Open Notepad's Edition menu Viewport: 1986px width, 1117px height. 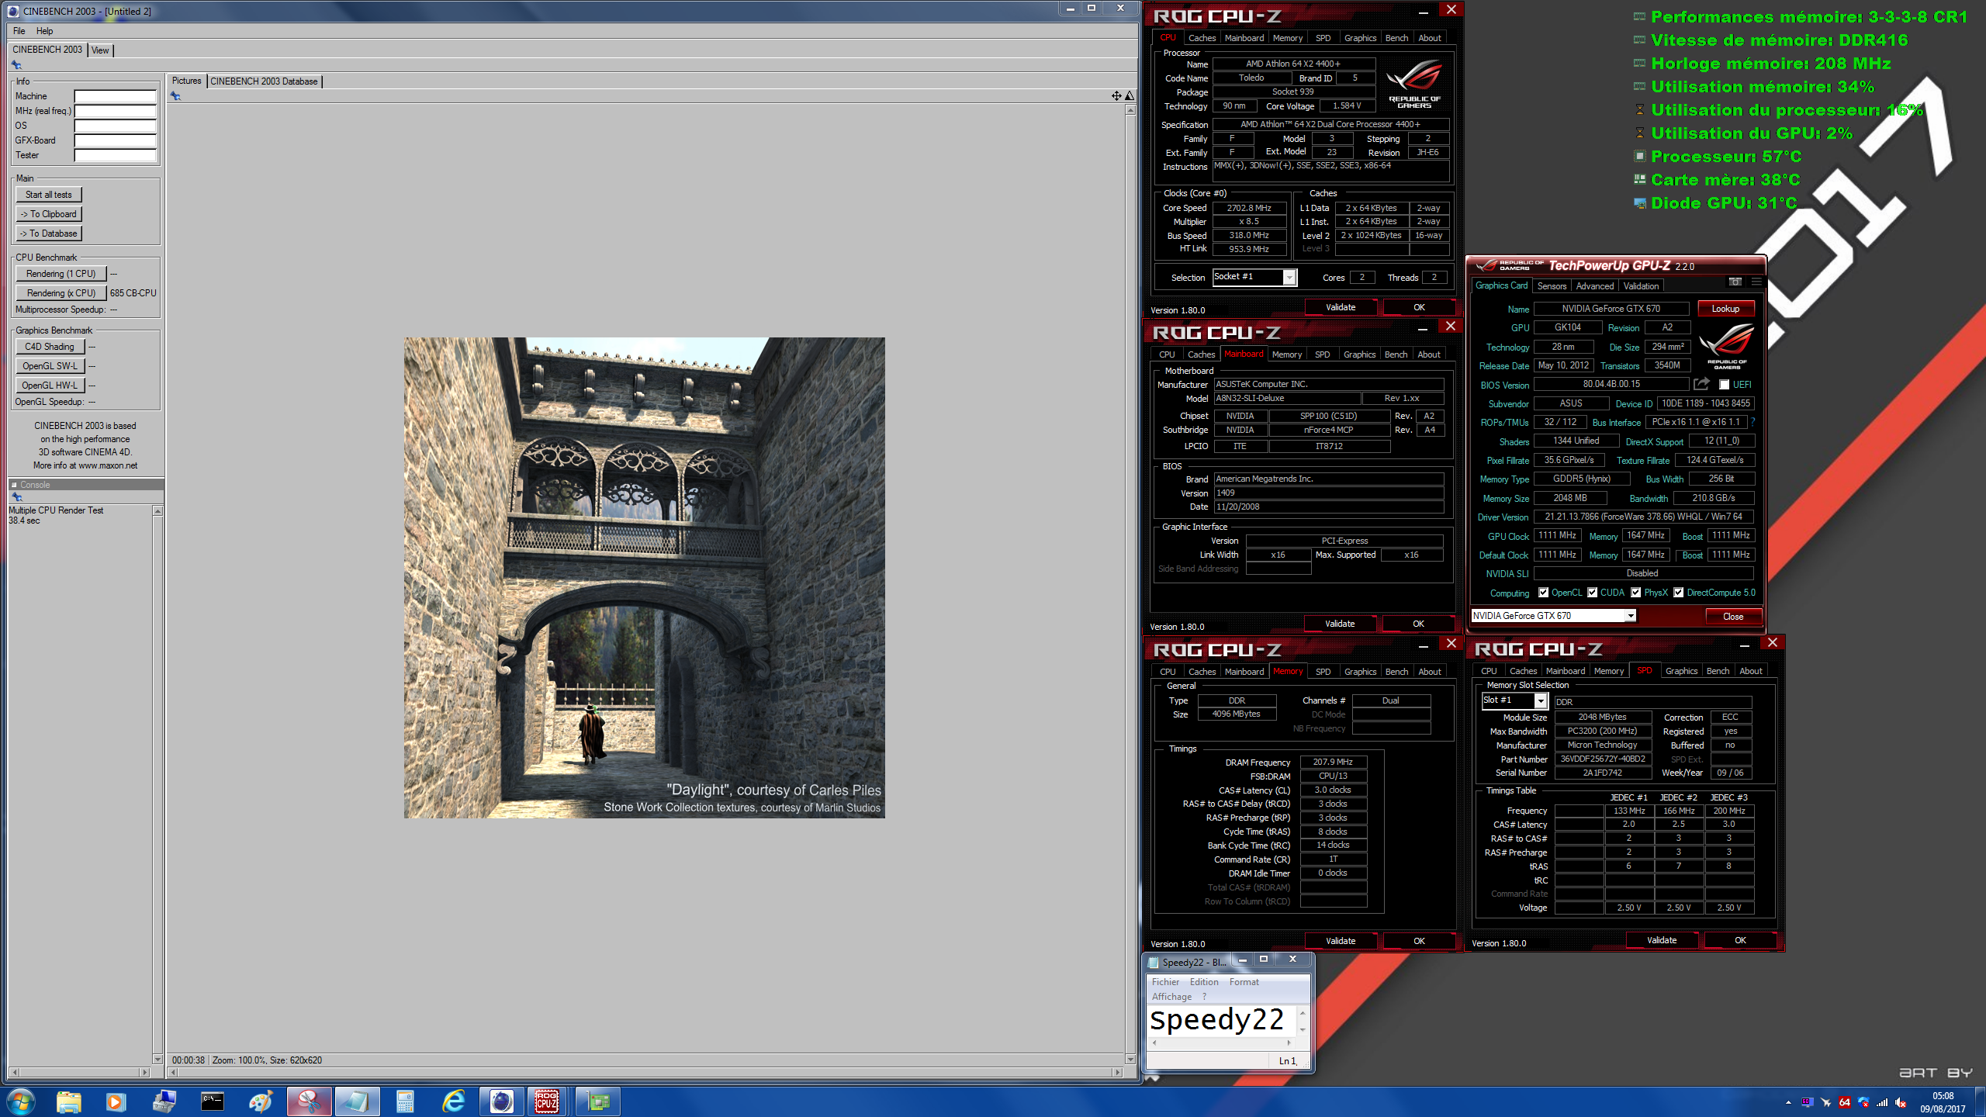point(1204,982)
